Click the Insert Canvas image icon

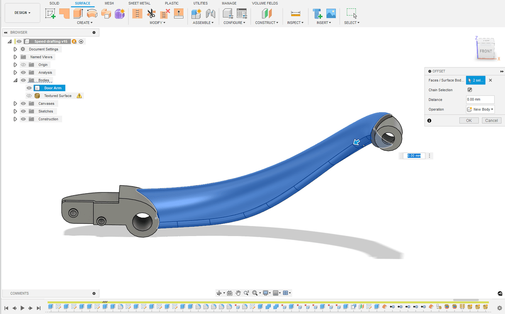pyautogui.click(x=331, y=14)
